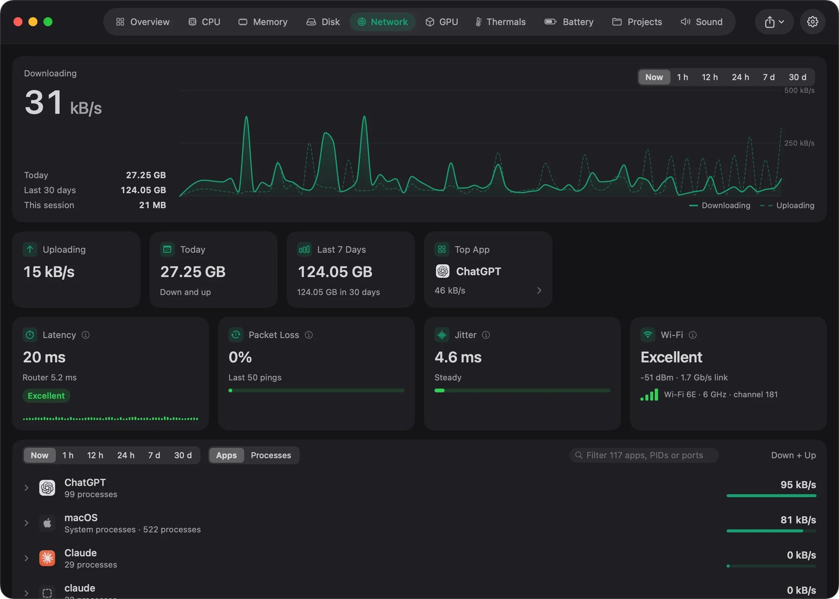Go to the Overview tab
This screenshot has height=599, width=839.
pos(143,22)
